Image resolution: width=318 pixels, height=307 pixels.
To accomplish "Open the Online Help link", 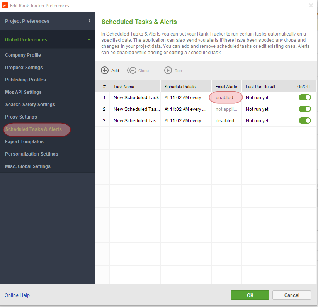I will [17, 295].
